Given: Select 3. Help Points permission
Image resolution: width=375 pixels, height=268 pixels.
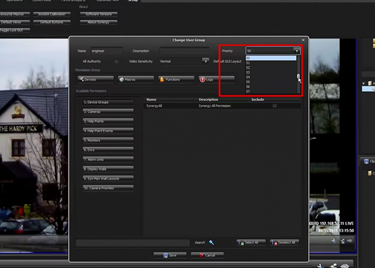Looking at the screenshot, I should [108, 121].
